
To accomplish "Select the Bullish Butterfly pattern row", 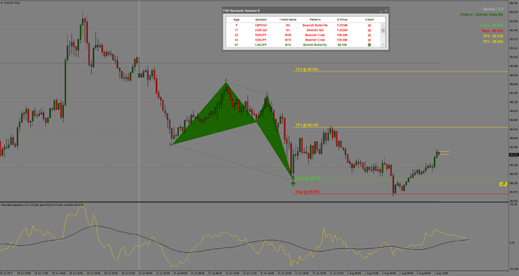I will (x=304, y=44).
